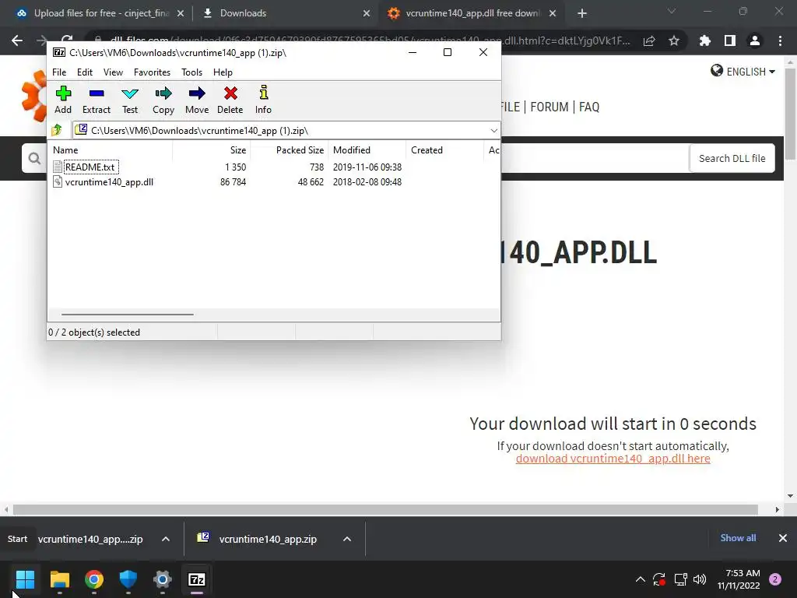797x598 pixels.
Task: Open the FAQ link on dll-files
Action: point(589,107)
